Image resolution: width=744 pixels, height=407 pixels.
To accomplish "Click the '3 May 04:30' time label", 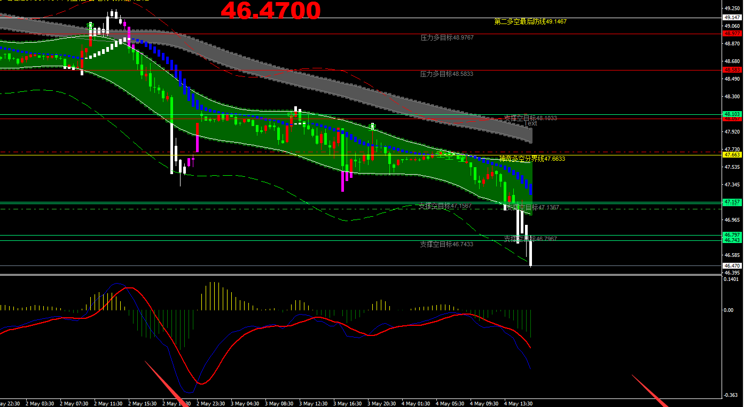I will click(x=245, y=403).
